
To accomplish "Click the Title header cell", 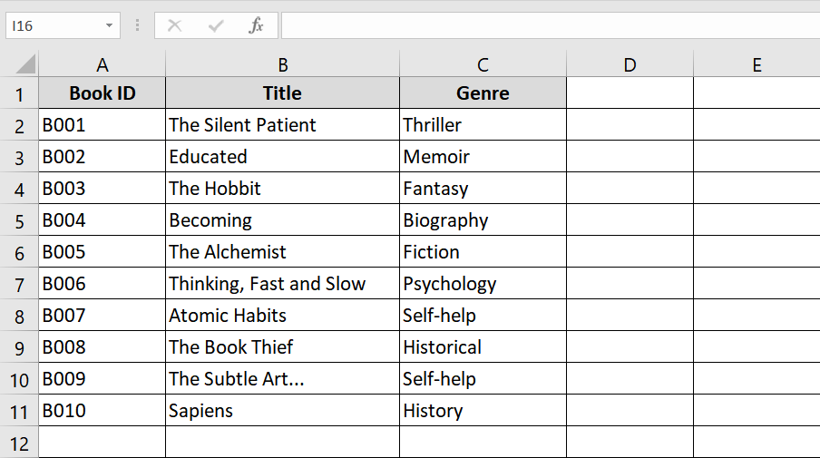I will 282,93.
